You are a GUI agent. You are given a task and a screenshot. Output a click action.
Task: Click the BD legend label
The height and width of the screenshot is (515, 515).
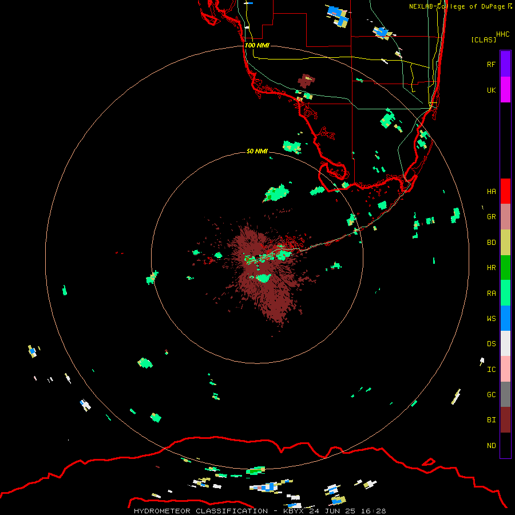491,243
